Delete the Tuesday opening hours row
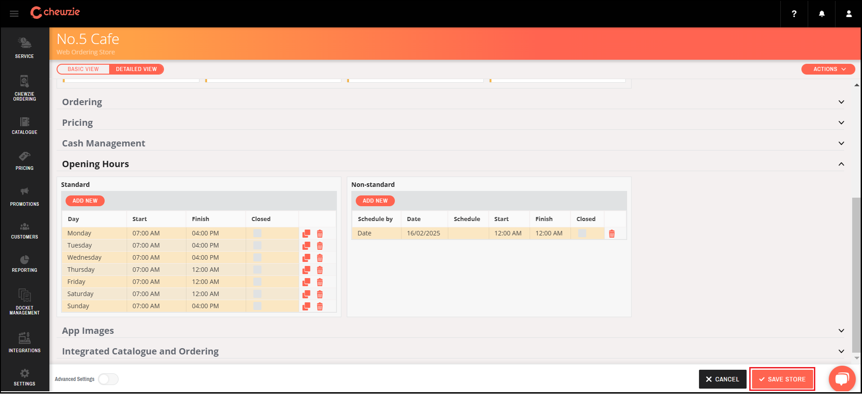 320,246
